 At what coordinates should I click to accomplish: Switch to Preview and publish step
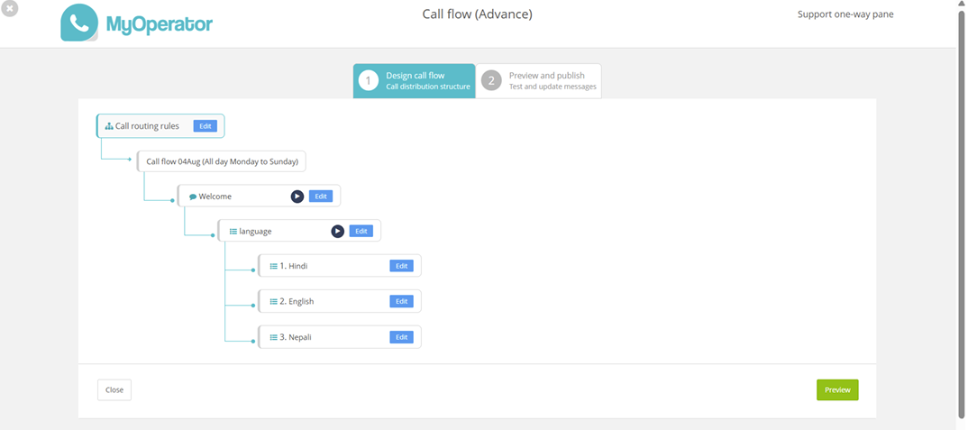[x=539, y=80]
